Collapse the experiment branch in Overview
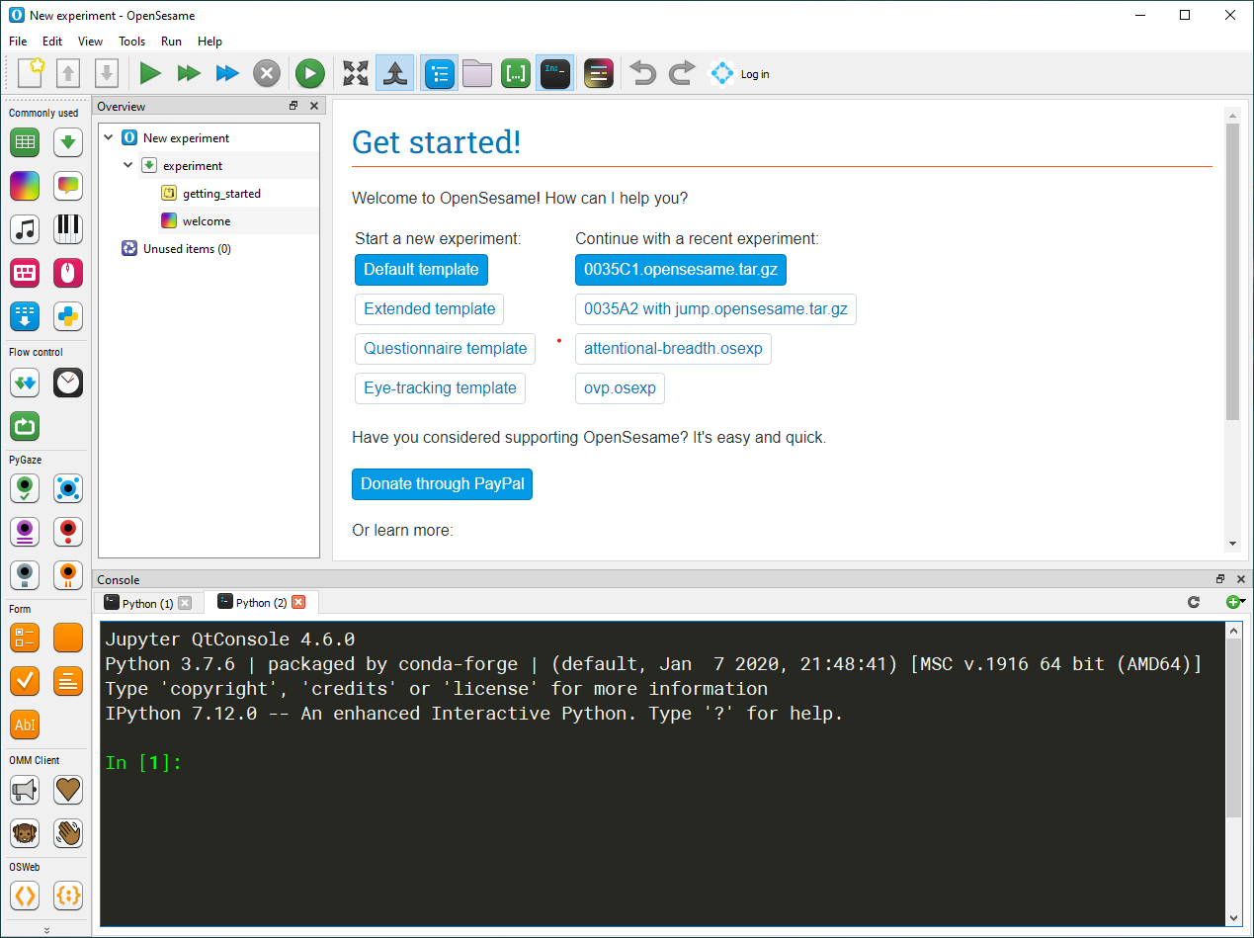This screenshot has width=1254, height=938. (x=126, y=165)
